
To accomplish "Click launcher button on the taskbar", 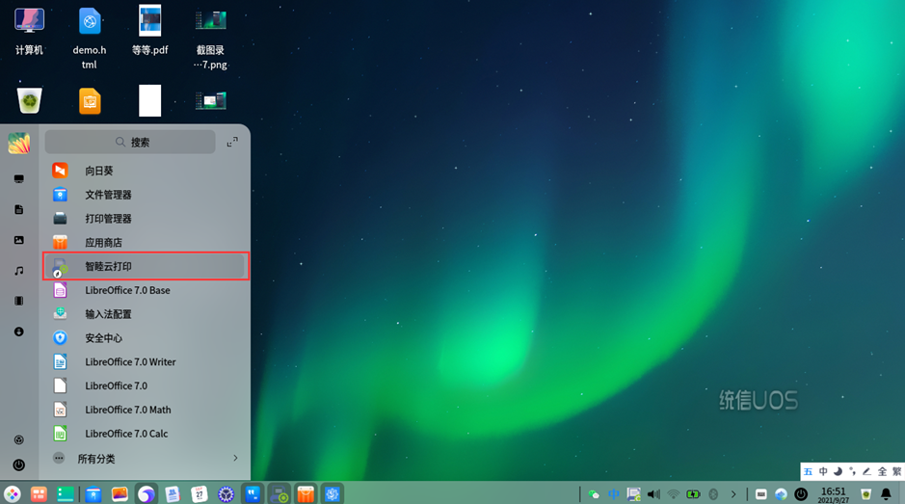I will pyautogui.click(x=13, y=494).
